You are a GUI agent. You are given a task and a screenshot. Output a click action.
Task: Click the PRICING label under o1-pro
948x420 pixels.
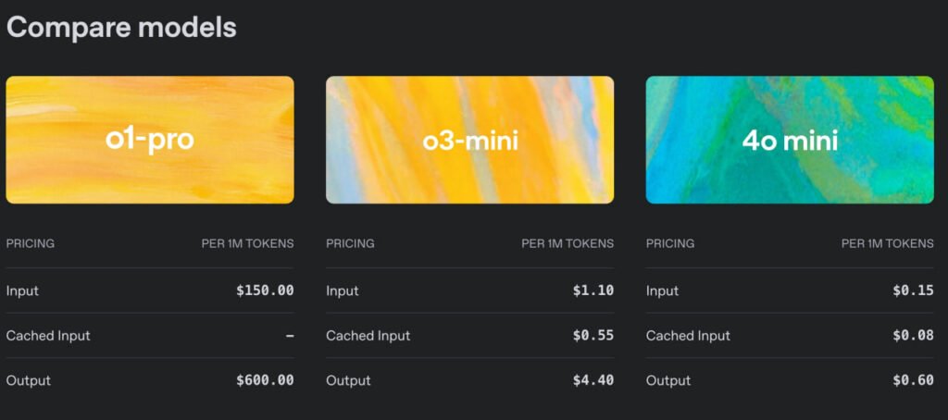[31, 244]
